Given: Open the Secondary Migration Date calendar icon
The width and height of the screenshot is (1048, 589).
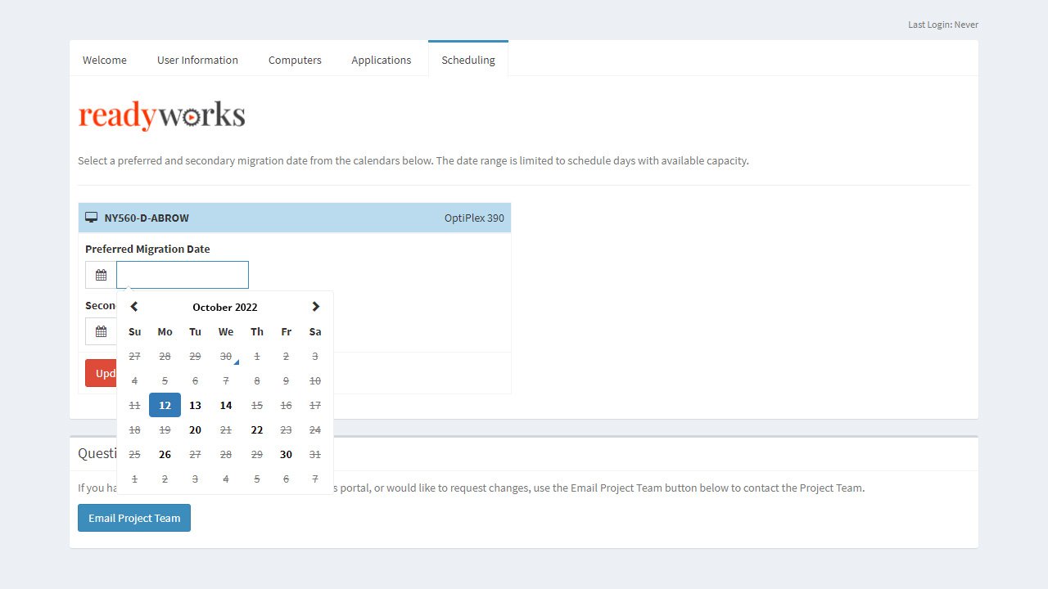Looking at the screenshot, I should [101, 330].
